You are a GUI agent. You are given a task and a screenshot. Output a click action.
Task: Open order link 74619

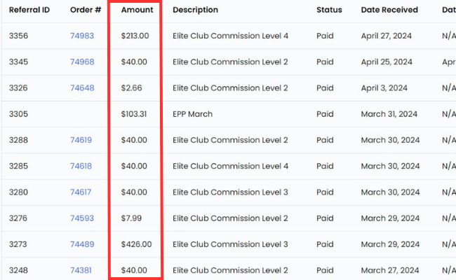click(81, 140)
